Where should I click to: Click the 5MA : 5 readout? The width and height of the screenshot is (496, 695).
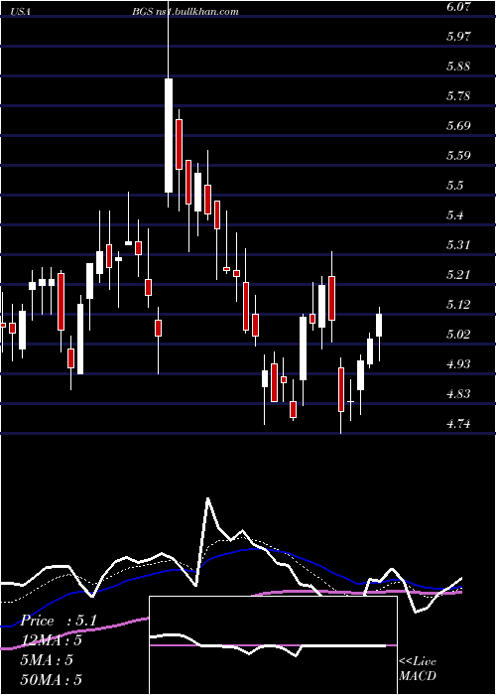[x=47, y=660]
